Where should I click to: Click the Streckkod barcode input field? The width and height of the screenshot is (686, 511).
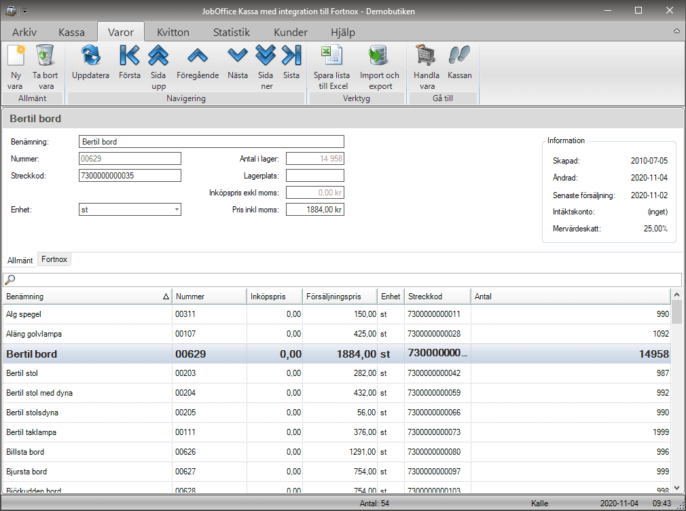(130, 176)
